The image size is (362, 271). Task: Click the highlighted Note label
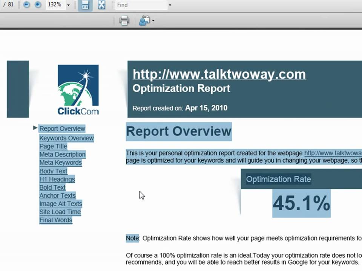132,238
